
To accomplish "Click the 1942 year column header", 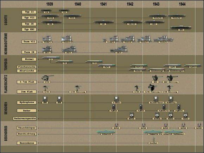I will click(x=130, y=4).
